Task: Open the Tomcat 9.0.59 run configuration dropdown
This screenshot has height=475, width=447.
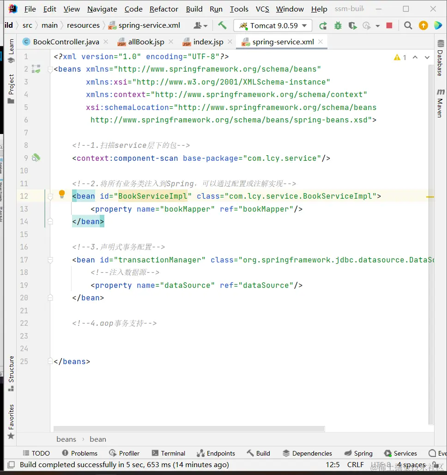Action: tap(273, 26)
